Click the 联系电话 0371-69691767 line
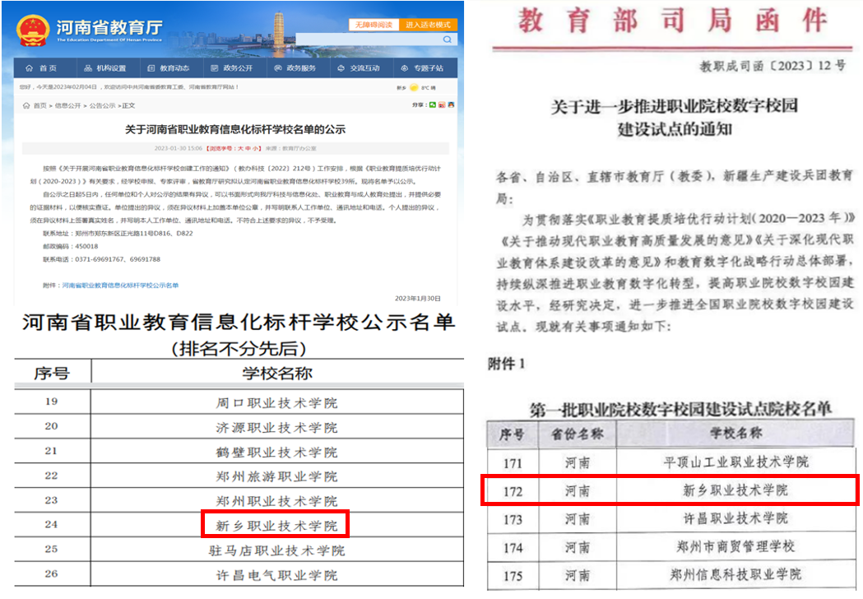 101,259
